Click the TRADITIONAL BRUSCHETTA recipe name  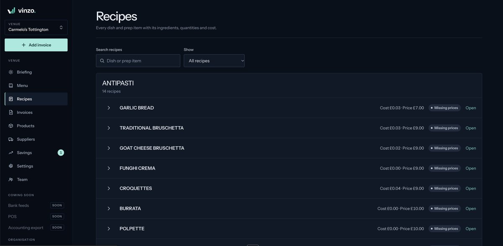point(152,128)
